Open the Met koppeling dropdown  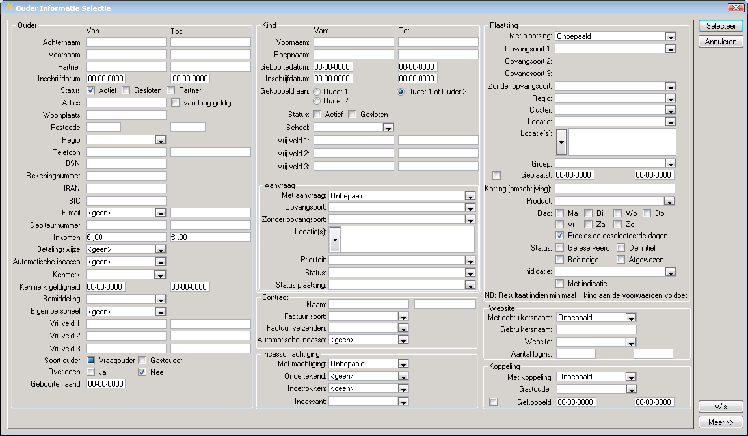click(630, 377)
